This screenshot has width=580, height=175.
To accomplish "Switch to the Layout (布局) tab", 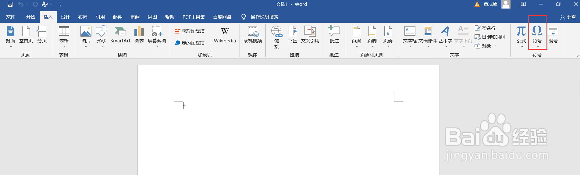I will (x=83, y=17).
